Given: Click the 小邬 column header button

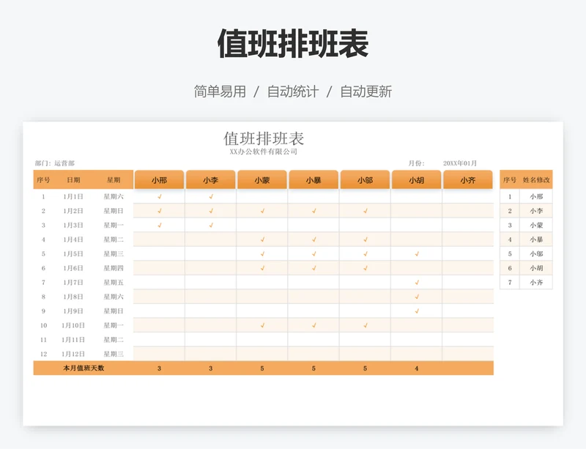Looking at the screenshot, I should coord(365,180).
